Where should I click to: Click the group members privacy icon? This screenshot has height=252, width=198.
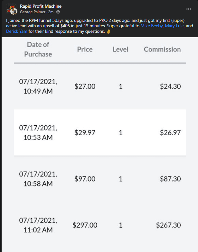click(x=58, y=12)
